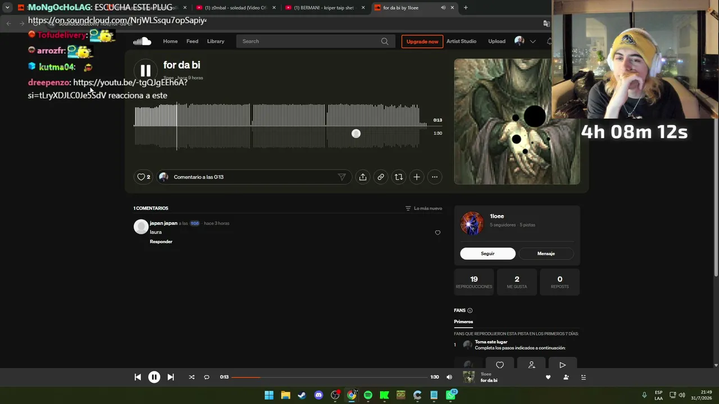Open the play queue list icon
The height and width of the screenshot is (404, 719).
click(584, 377)
